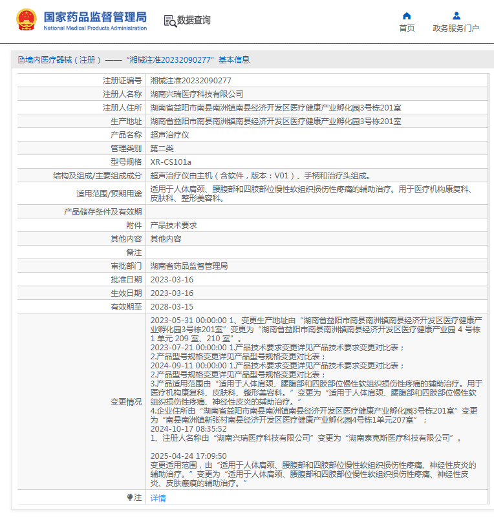The height and width of the screenshot is (517, 494).
Task: Click the 湖南省药品监督管理局 approval department cell
Action: (x=189, y=266)
